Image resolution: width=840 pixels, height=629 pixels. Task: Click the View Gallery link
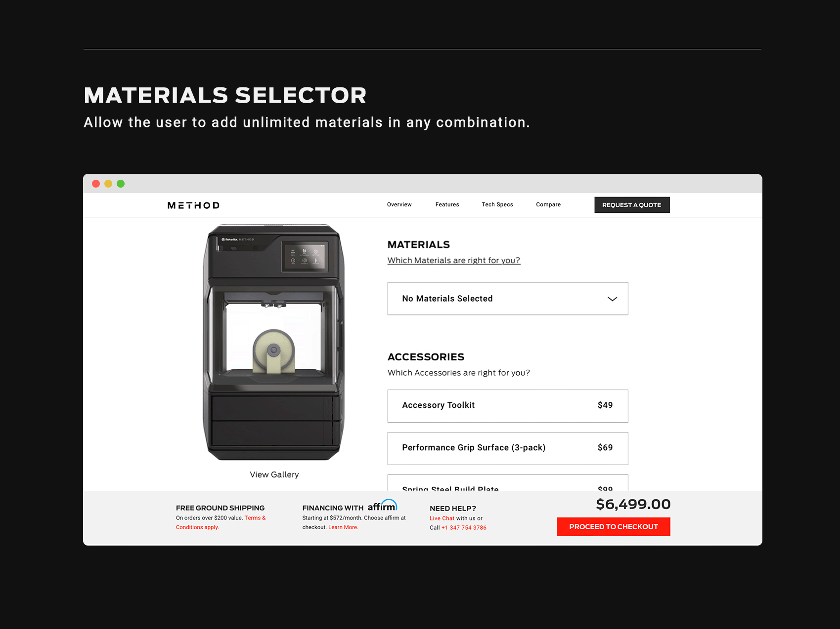pos(274,474)
